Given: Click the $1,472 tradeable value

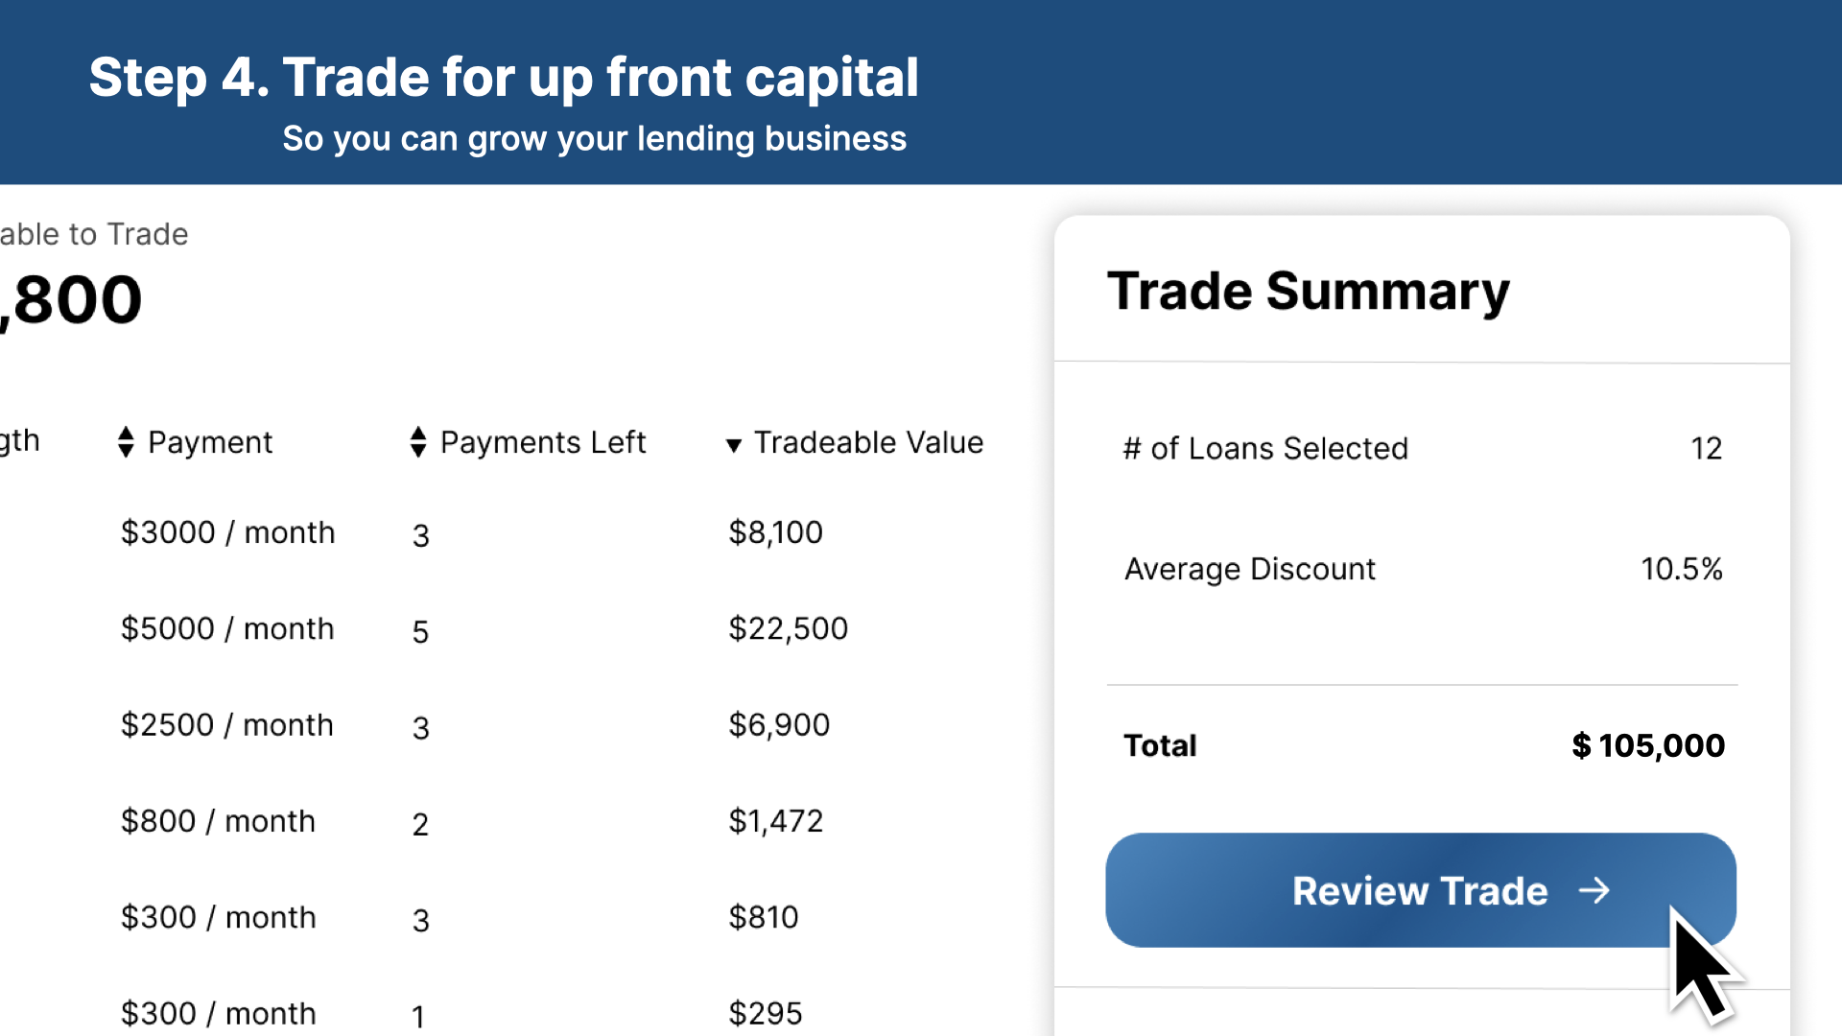Looking at the screenshot, I should pos(775,821).
